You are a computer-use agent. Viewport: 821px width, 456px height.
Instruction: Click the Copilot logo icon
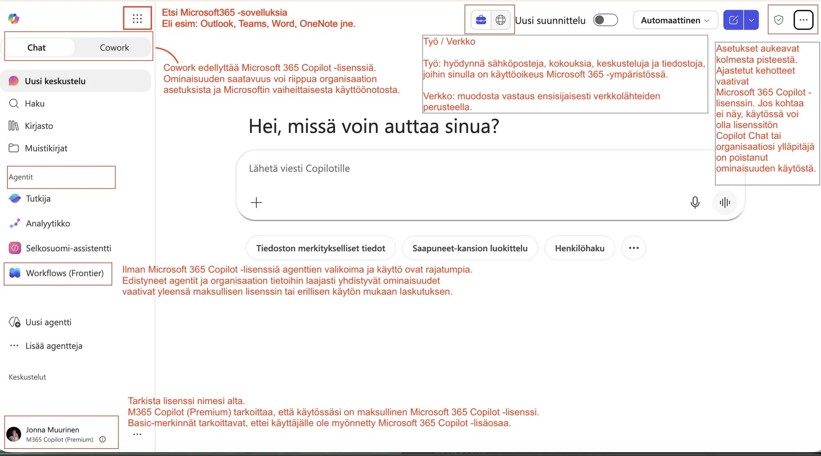tap(14, 18)
